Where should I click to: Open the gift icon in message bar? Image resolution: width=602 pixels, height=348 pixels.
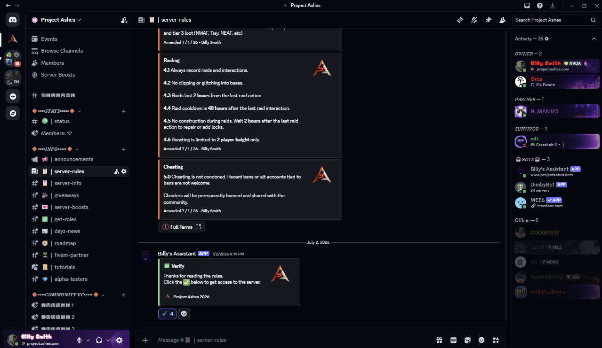[439, 340]
